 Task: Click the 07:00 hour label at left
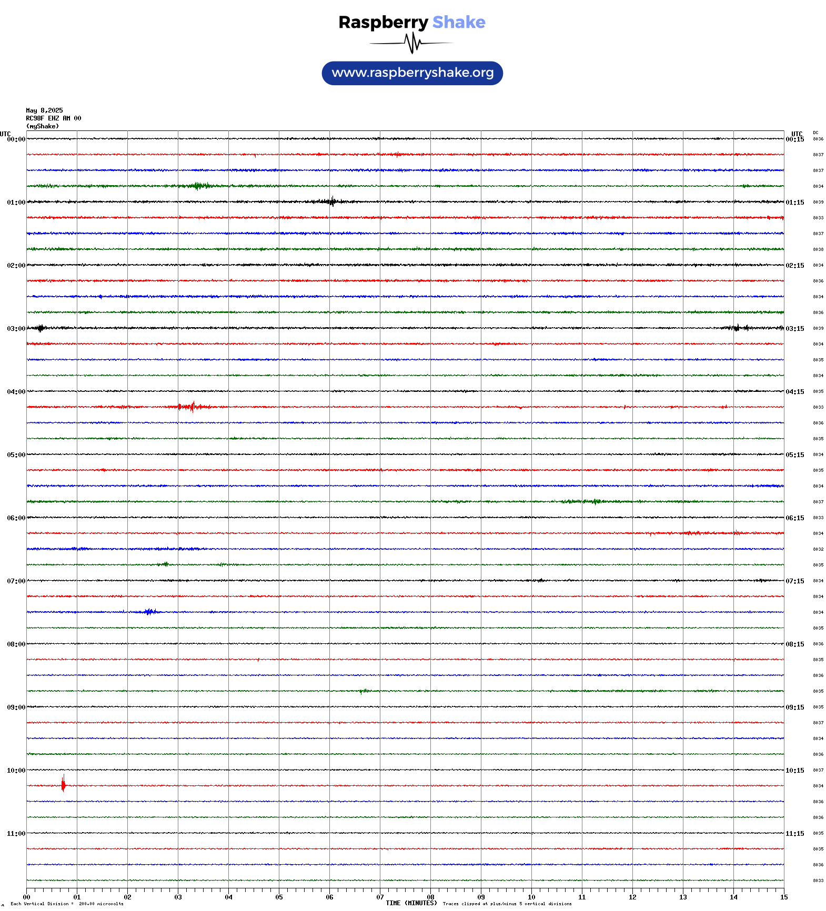[x=16, y=581]
